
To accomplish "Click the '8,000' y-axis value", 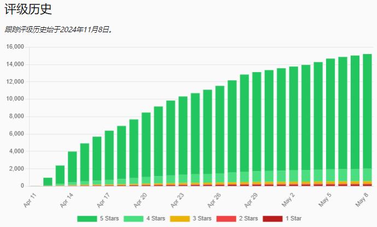I will [16, 116].
